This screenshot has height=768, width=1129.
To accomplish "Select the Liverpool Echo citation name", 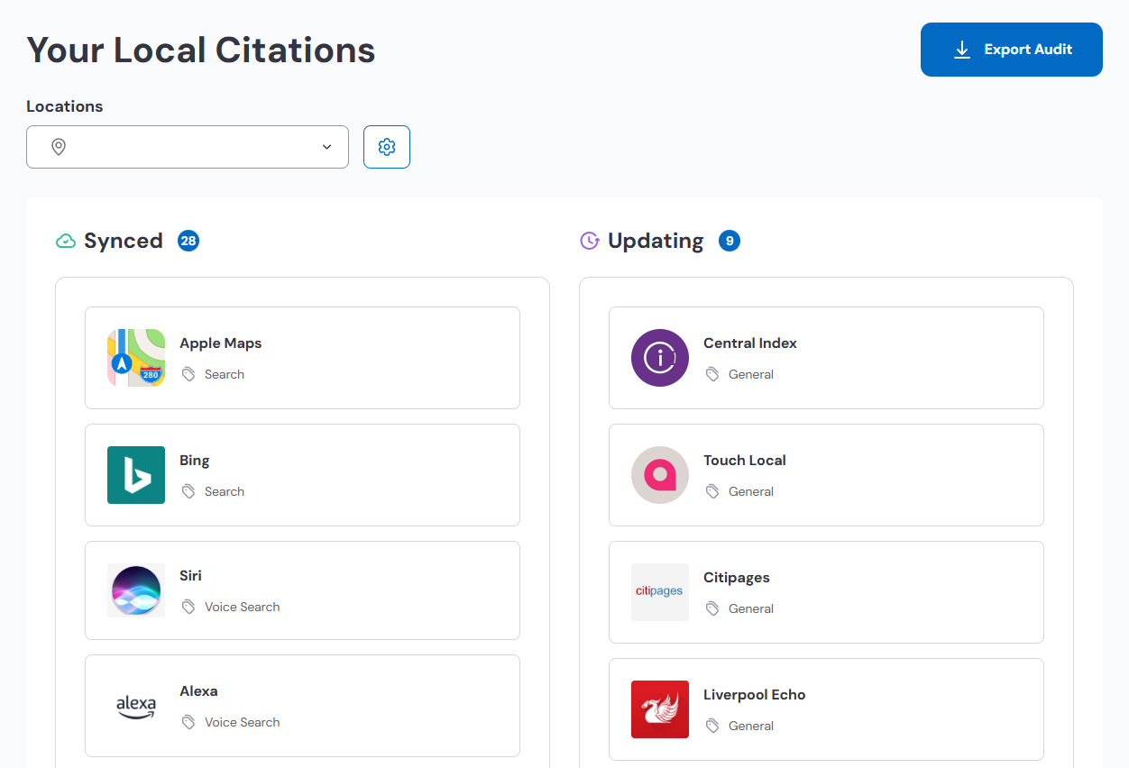I will pos(755,695).
